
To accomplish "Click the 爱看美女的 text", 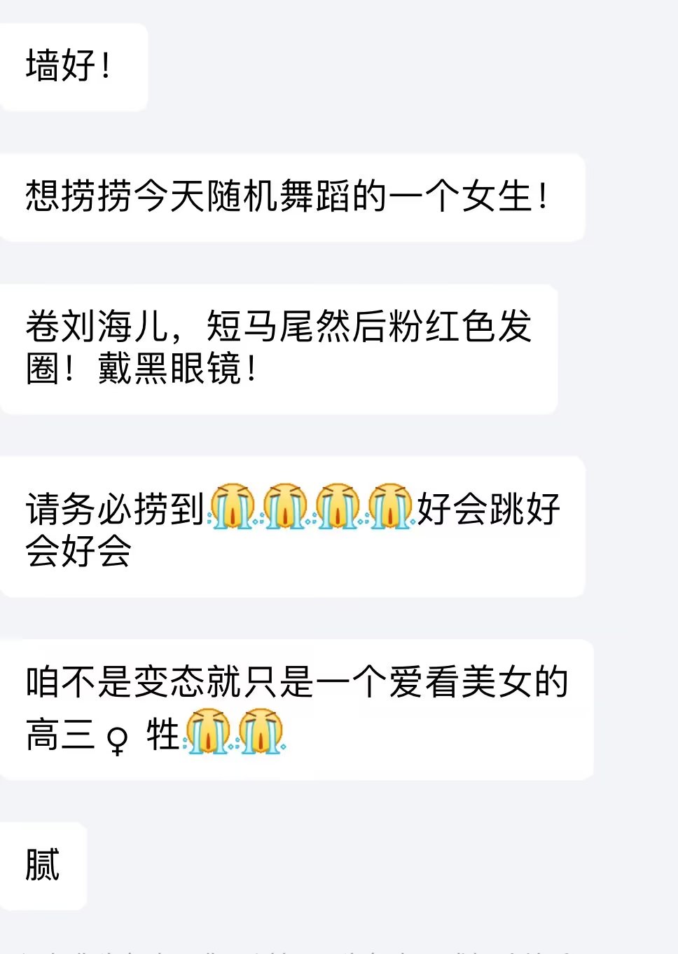I will tap(478, 682).
